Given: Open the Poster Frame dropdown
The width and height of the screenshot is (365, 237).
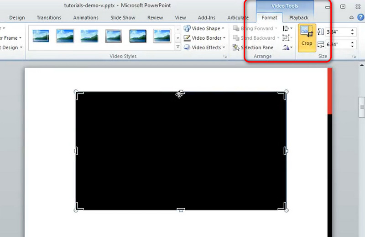Looking at the screenshot, I should [x=11, y=38].
